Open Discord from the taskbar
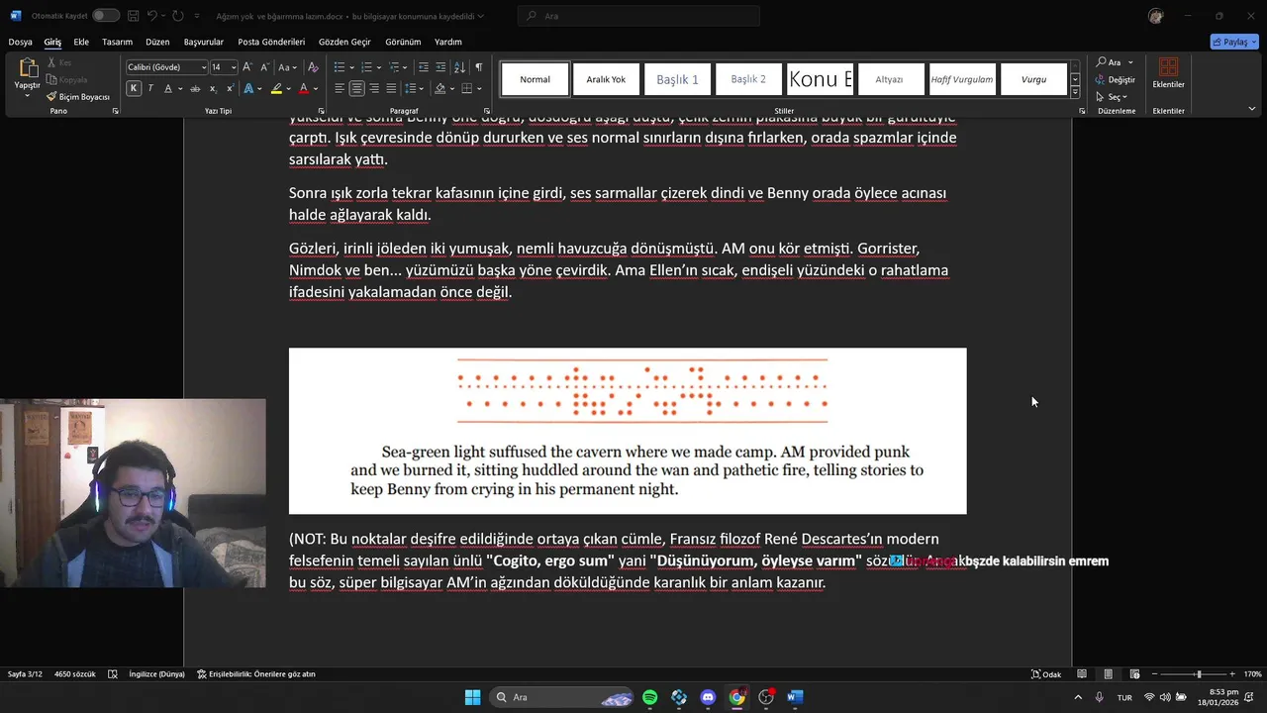This screenshot has height=713, width=1267. [x=708, y=697]
